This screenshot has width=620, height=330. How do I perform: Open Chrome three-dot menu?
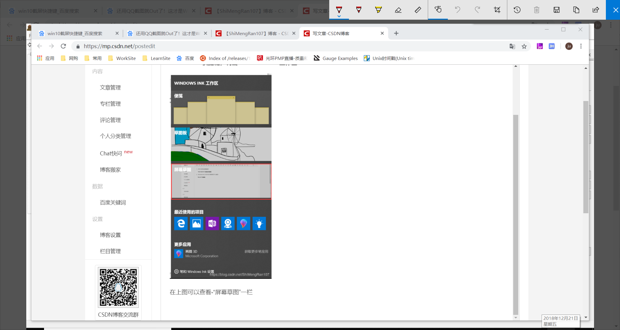[581, 46]
